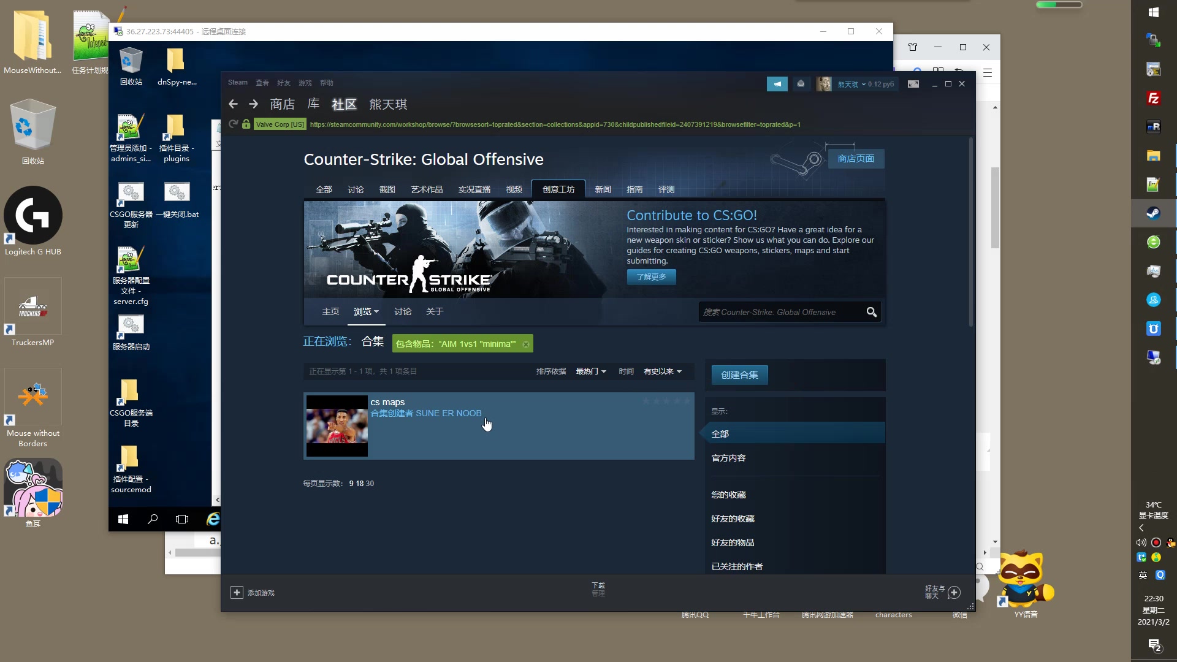Open Steam announcements megaphone icon
Screen dimensions: 1177x662
[777, 84]
